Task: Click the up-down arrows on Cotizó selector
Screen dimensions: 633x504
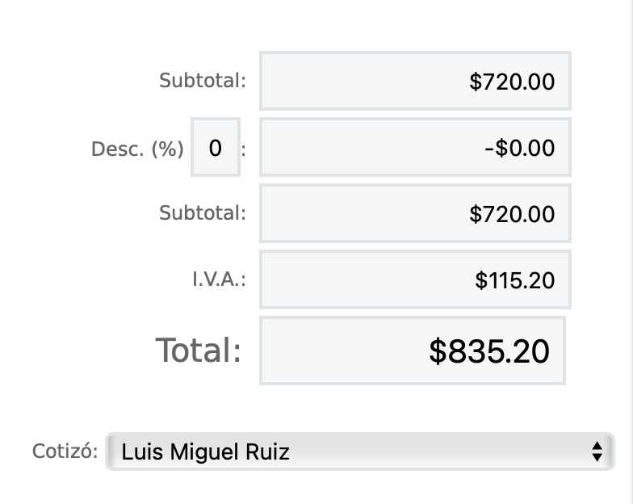Action: point(597,451)
